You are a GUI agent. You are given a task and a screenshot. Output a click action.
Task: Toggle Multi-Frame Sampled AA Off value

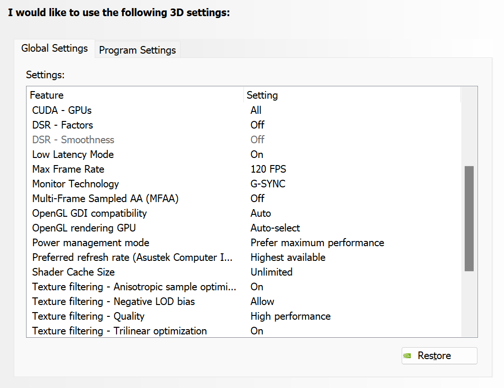pyautogui.click(x=257, y=199)
